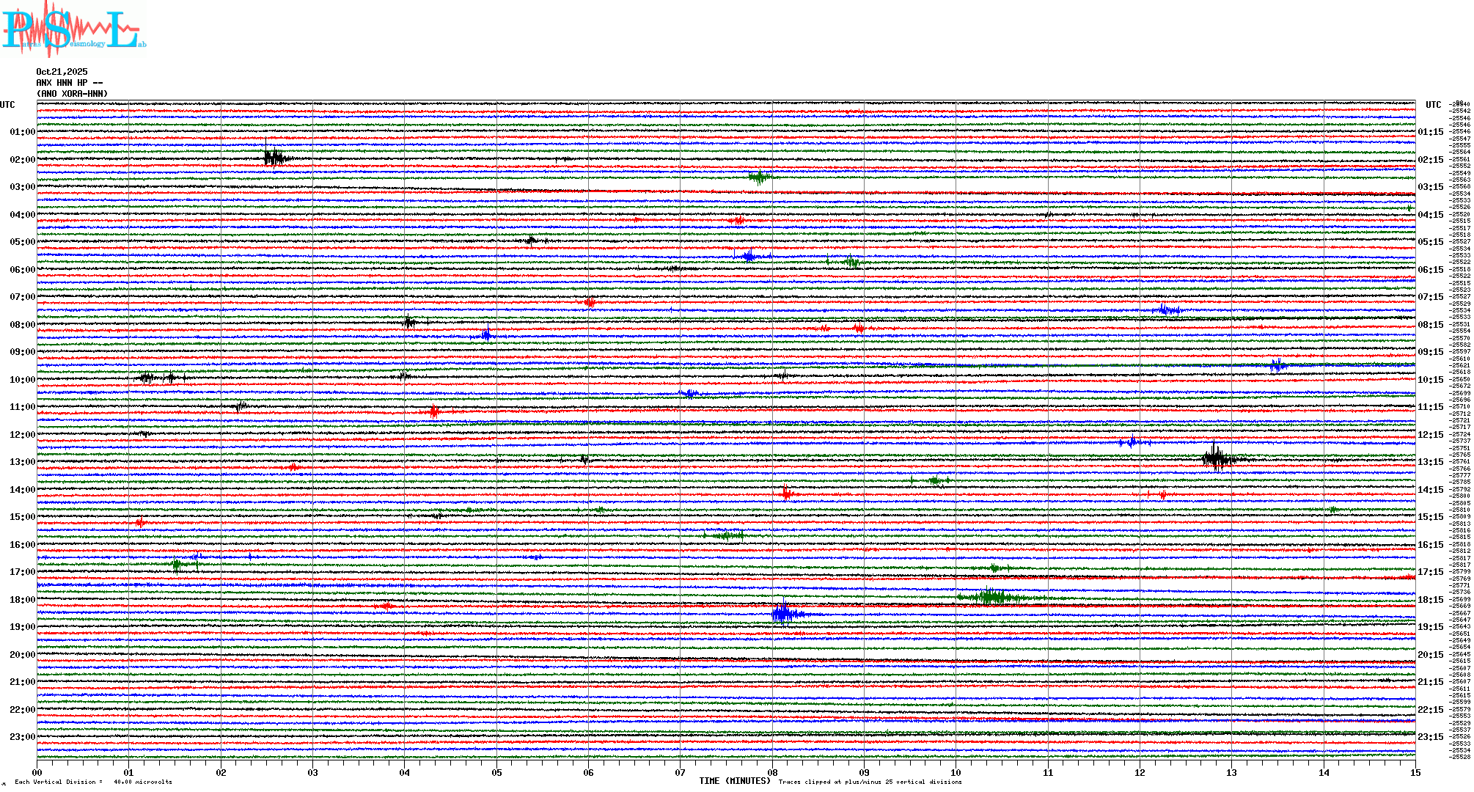The height and width of the screenshot is (792, 1474).
Task: Click the Oct21,2025 date label
Action: pos(62,72)
